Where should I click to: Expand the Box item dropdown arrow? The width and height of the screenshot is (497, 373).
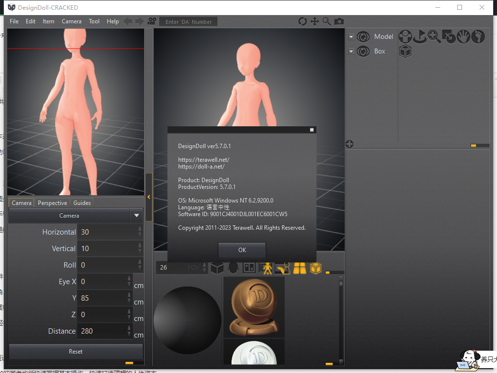(351, 51)
